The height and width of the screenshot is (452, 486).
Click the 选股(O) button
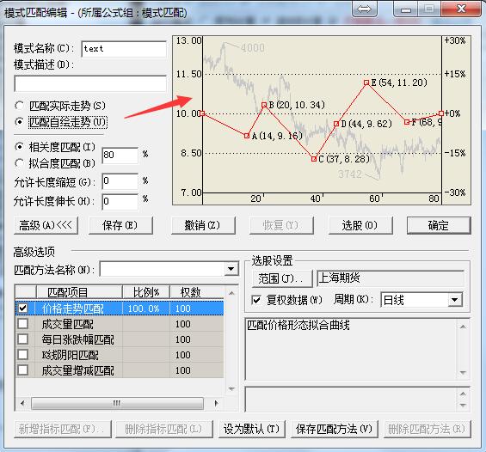coord(360,225)
